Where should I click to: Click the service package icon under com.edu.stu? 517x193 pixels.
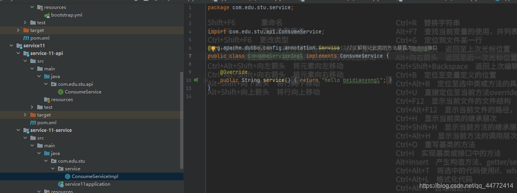[61, 169]
